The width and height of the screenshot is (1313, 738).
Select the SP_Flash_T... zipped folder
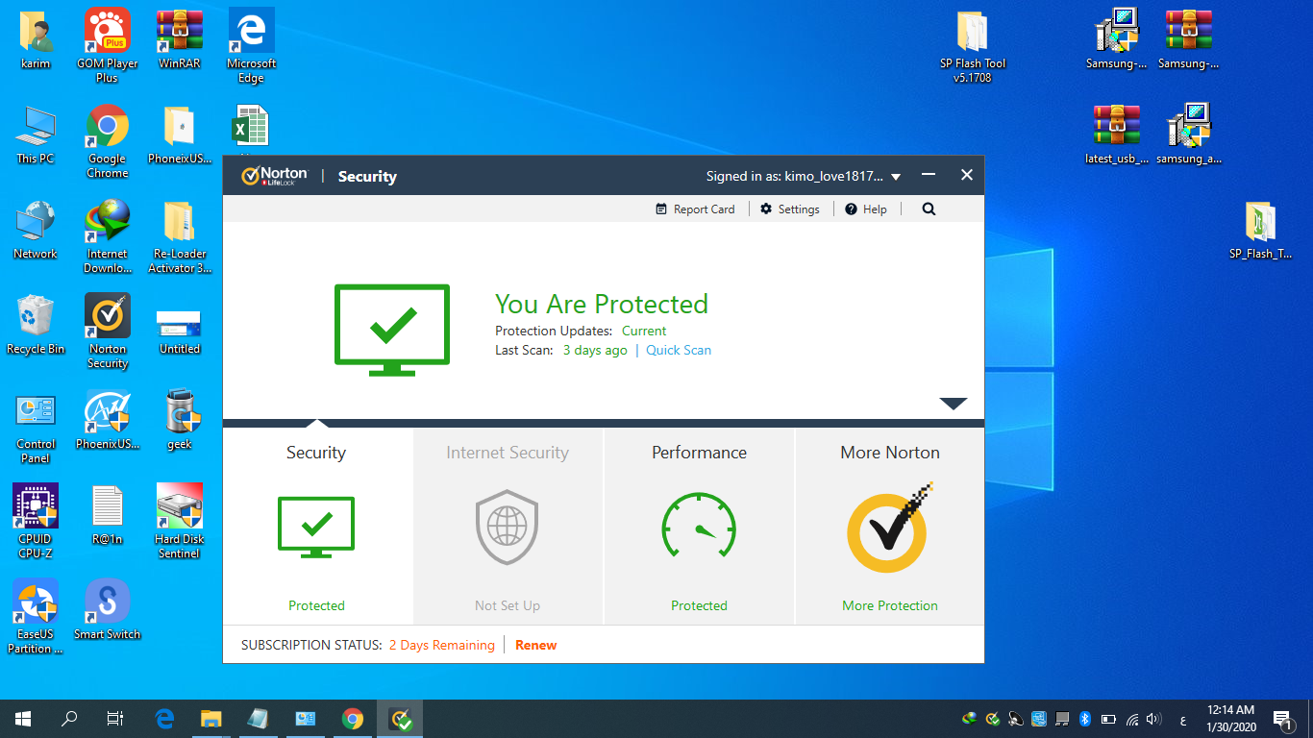[1260, 230]
